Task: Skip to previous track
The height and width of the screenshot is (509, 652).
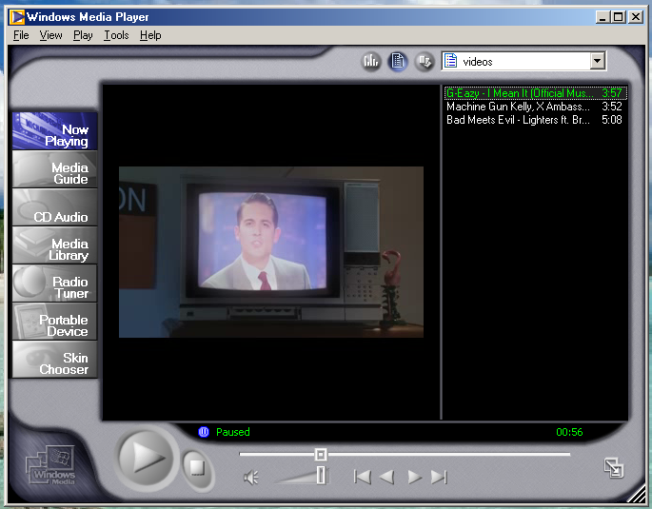Action: [x=362, y=477]
